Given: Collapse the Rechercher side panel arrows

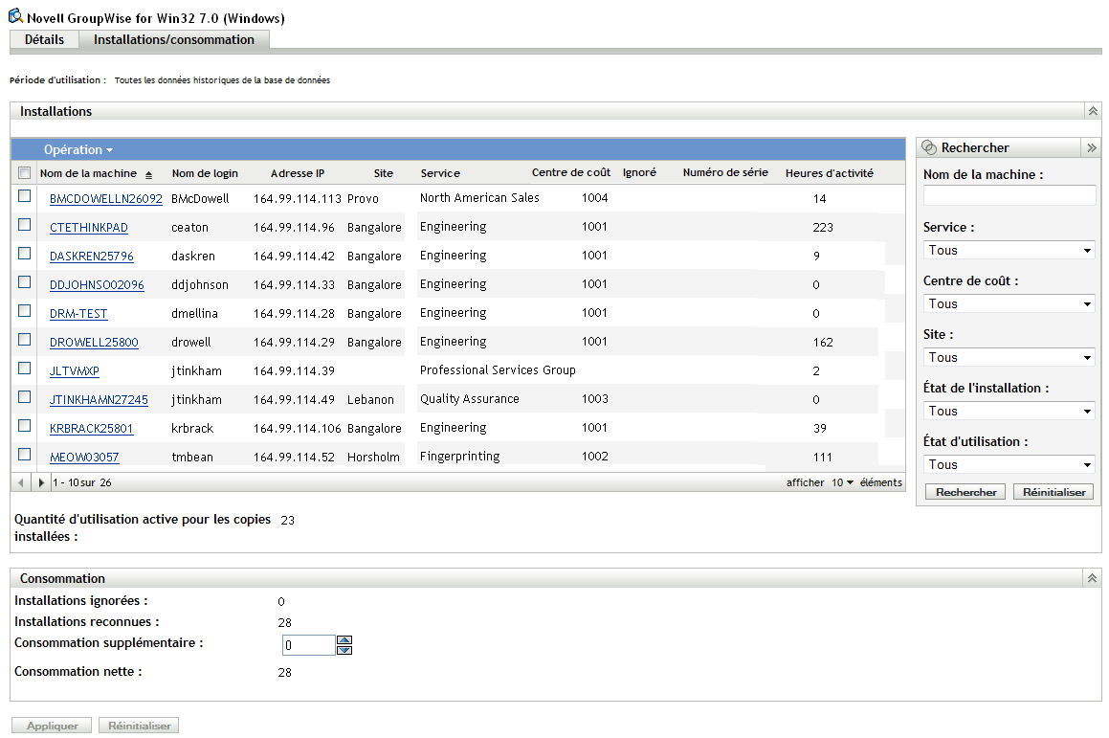Looking at the screenshot, I should point(1092,147).
